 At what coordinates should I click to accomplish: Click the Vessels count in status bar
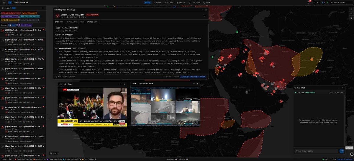(x=183, y=159)
